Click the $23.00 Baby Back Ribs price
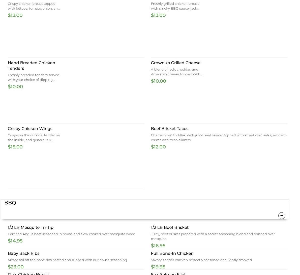This screenshot has width=300, height=275. (x=16, y=267)
